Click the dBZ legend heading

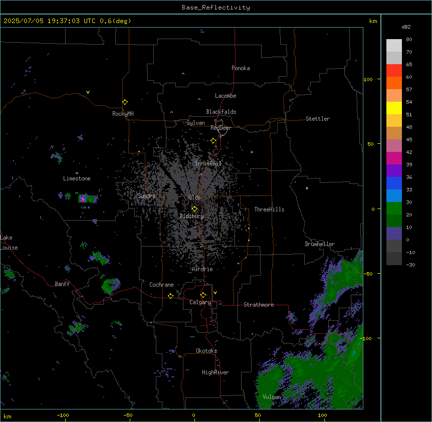click(x=406, y=27)
